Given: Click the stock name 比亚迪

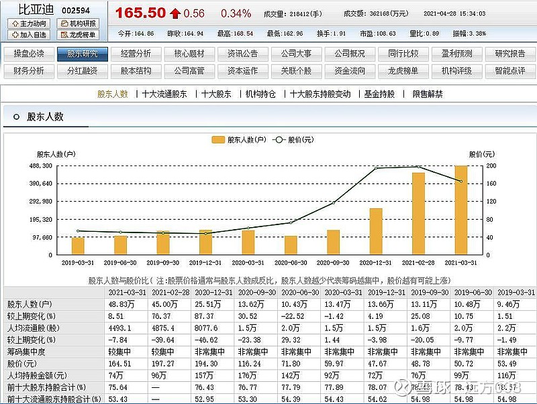Looking at the screenshot, I should [36, 9].
